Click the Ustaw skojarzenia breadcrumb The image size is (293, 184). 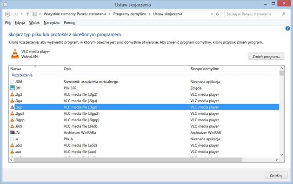click(x=167, y=14)
